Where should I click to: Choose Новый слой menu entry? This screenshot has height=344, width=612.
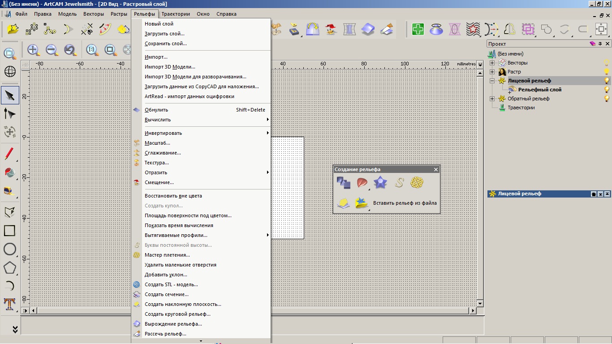pos(201,24)
